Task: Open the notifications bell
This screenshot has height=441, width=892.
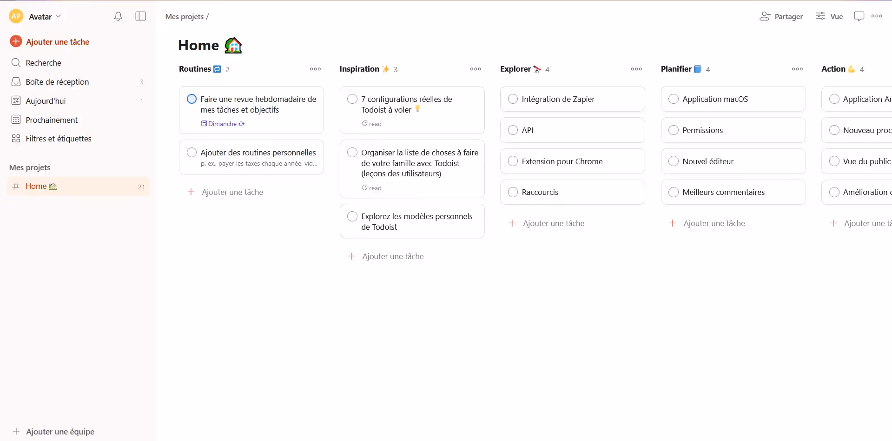Action: [118, 16]
